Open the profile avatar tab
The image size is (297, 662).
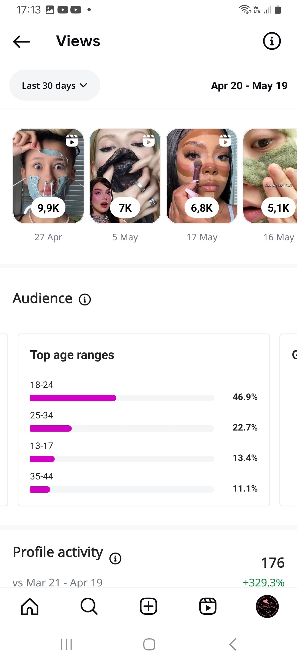(267, 606)
